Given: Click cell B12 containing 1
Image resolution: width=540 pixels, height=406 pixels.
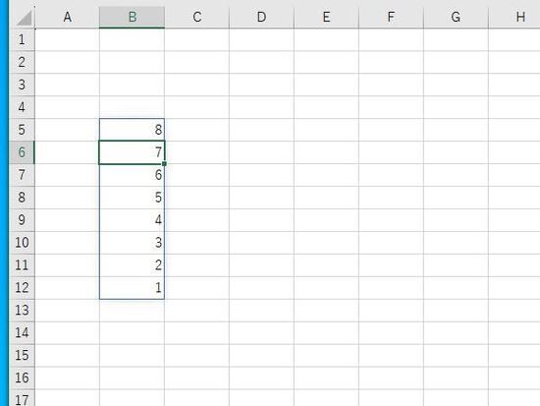Looking at the screenshot, I should tap(132, 287).
